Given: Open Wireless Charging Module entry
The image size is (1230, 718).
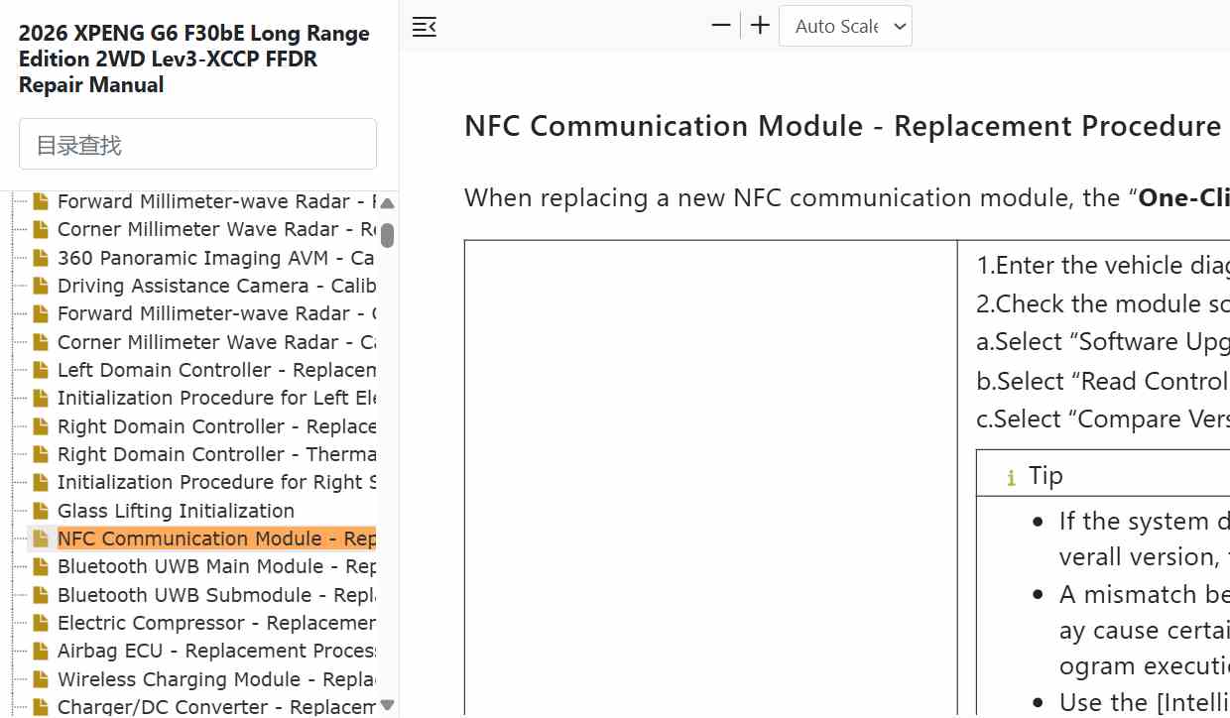Looking at the screenshot, I should [x=216, y=679].
